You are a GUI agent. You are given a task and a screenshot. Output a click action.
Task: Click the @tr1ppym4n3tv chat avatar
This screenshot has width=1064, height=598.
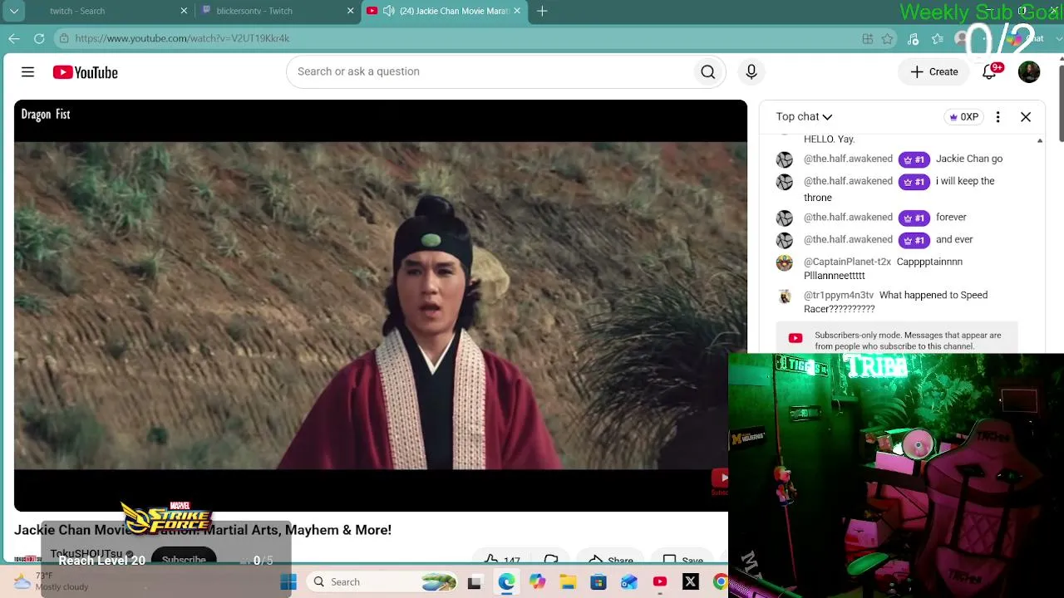tap(784, 297)
